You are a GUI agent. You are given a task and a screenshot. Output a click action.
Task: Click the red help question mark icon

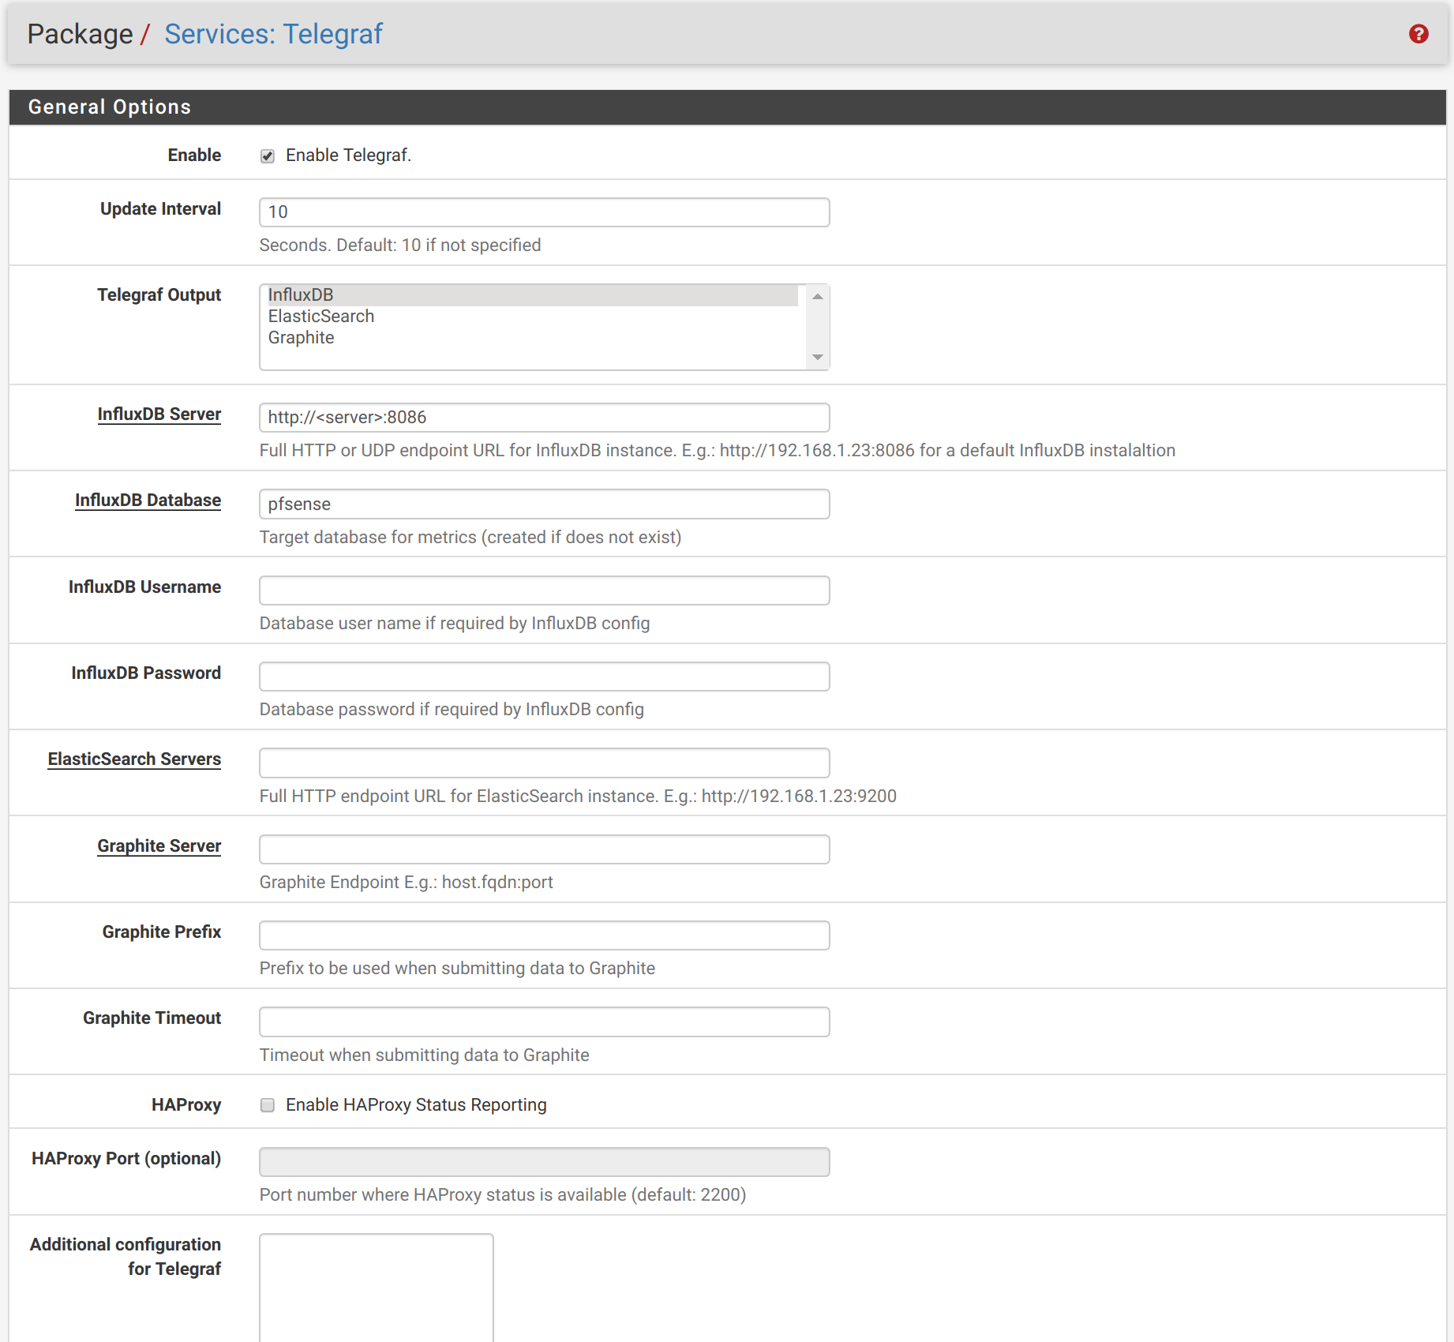[x=1418, y=34]
